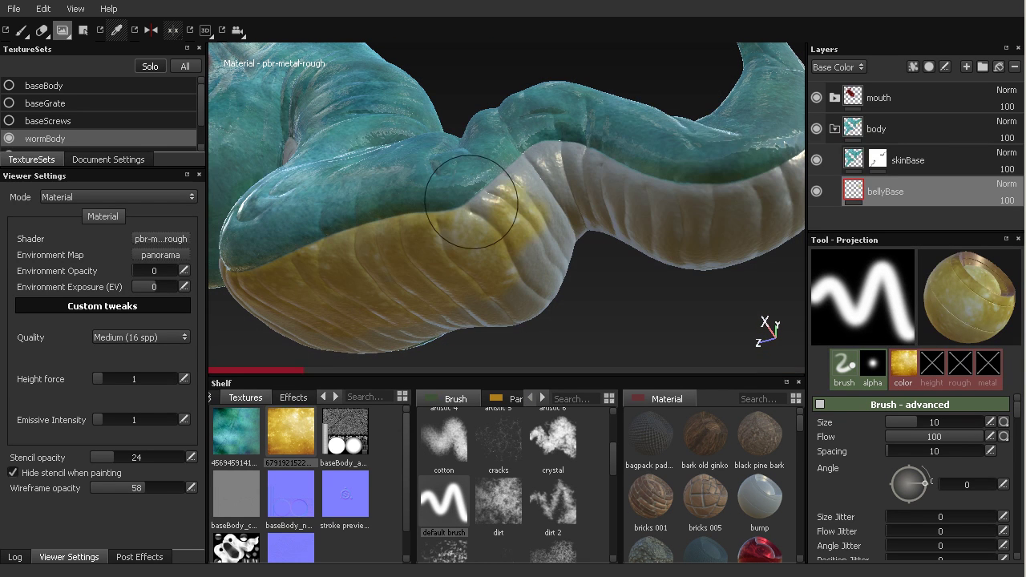The image size is (1026, 577).
Task: Delete layer using the minus icon
Action: pos(1014,67)
